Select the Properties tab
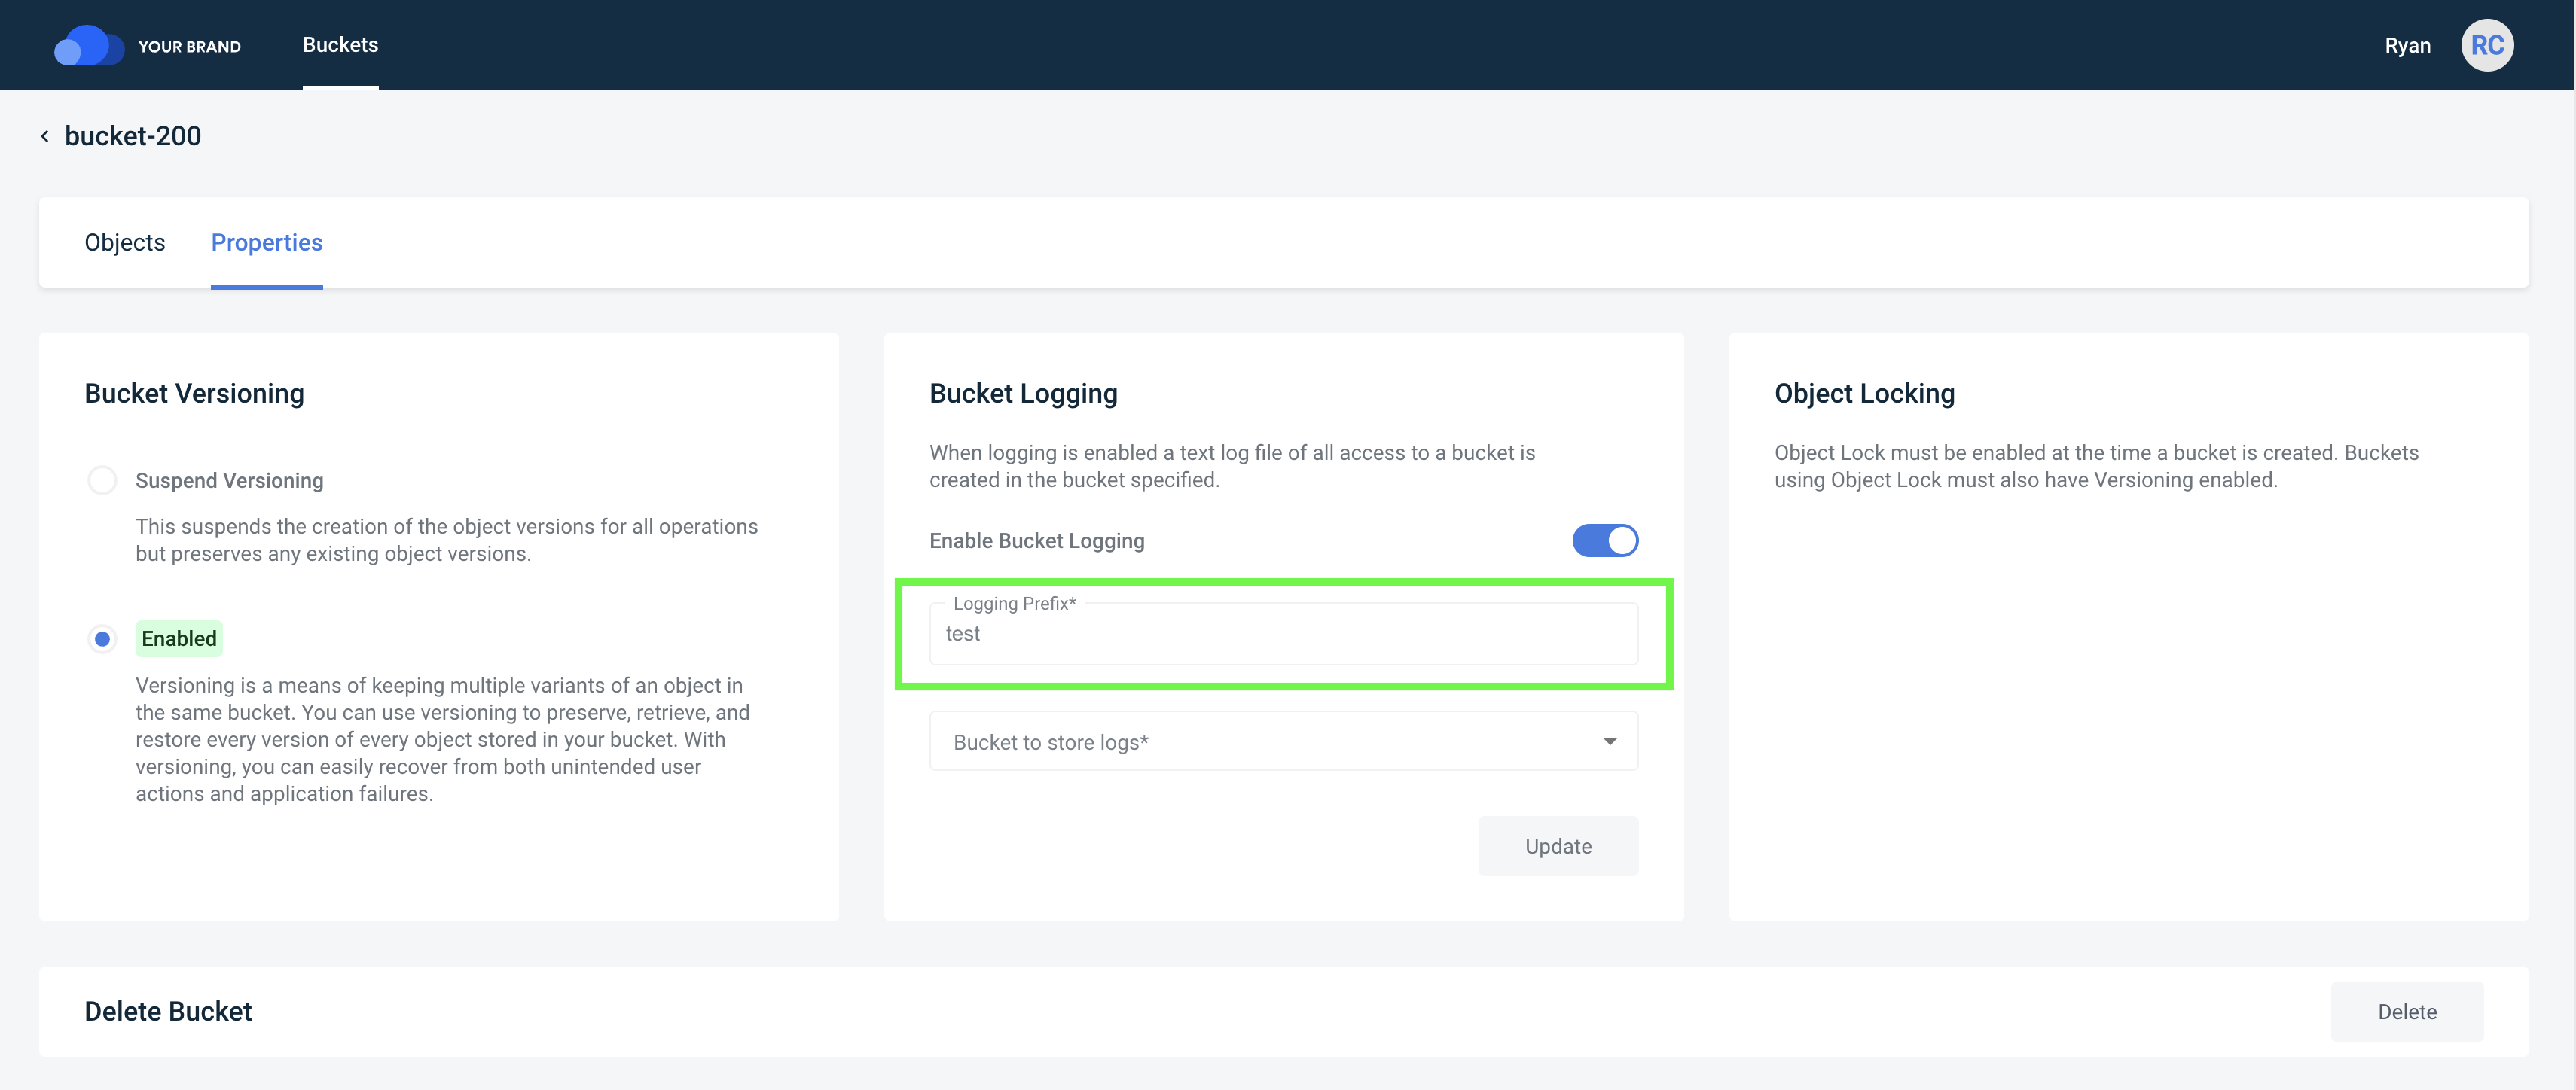 tap(267, 243)
